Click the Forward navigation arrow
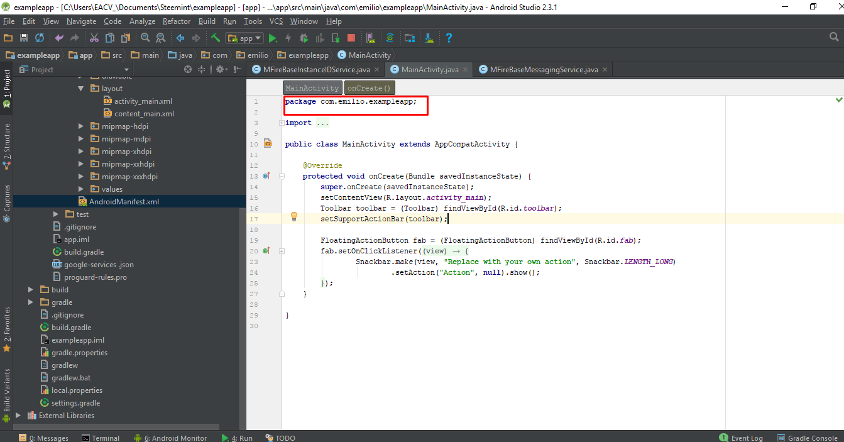The height and width of the screenshot is (442, 844). [x=196, y=38]
